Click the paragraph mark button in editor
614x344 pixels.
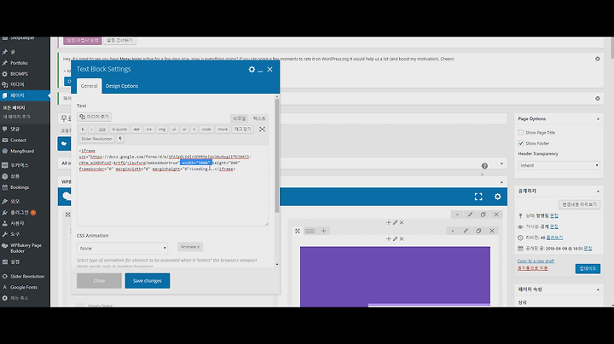pyautogui.click(x=120, y=139)
